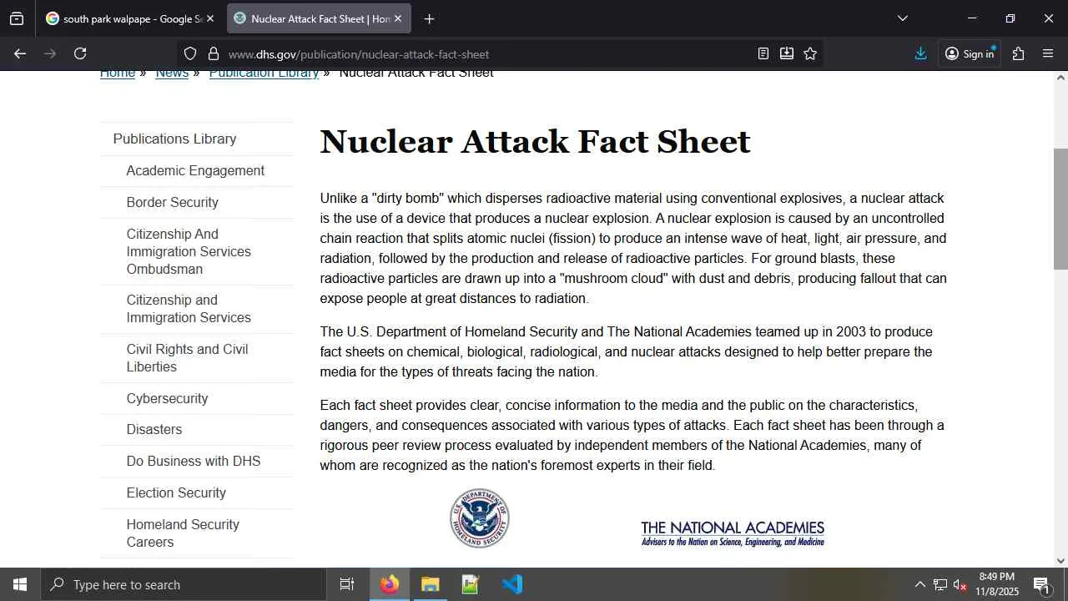This screenshot has height=601, width=1068.
Task: Select Disasters in the sidebar menu
Action: [x=154, y=429]
